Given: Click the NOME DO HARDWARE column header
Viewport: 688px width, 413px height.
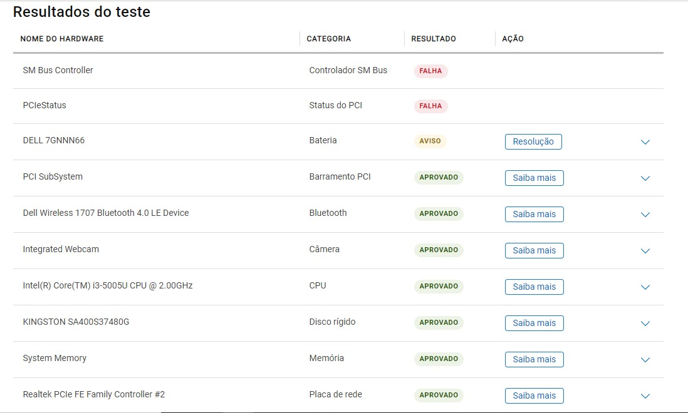Looking at the screenshot, I should tap(62, 39).
